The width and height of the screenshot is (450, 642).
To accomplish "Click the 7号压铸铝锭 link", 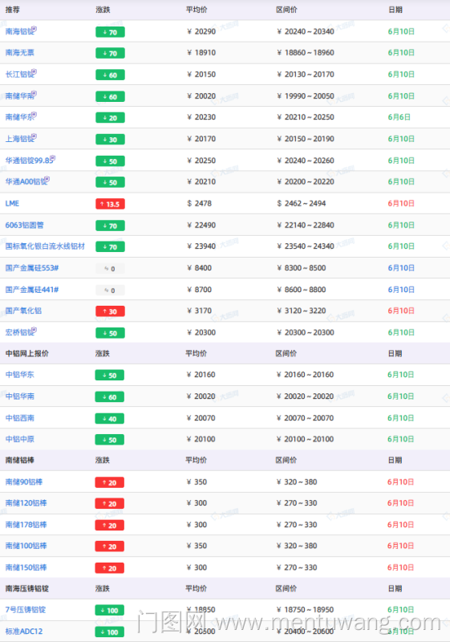I will (26, 610).
